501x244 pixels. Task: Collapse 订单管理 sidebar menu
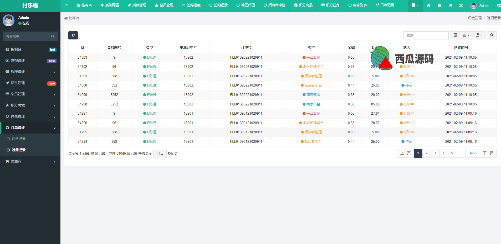coord(30,128)
